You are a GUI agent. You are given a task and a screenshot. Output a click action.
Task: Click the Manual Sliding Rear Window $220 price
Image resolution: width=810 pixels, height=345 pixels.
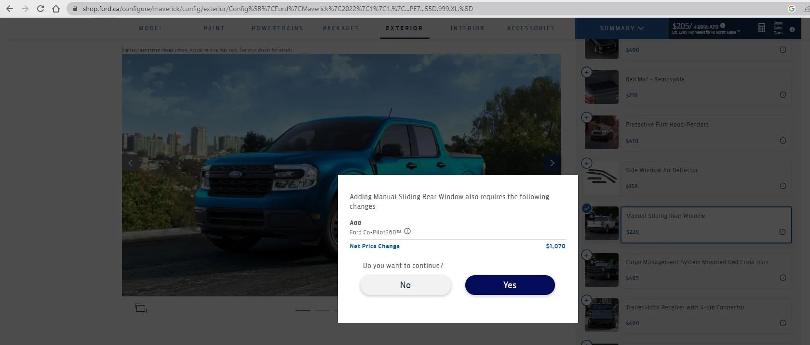pos(633,232)
